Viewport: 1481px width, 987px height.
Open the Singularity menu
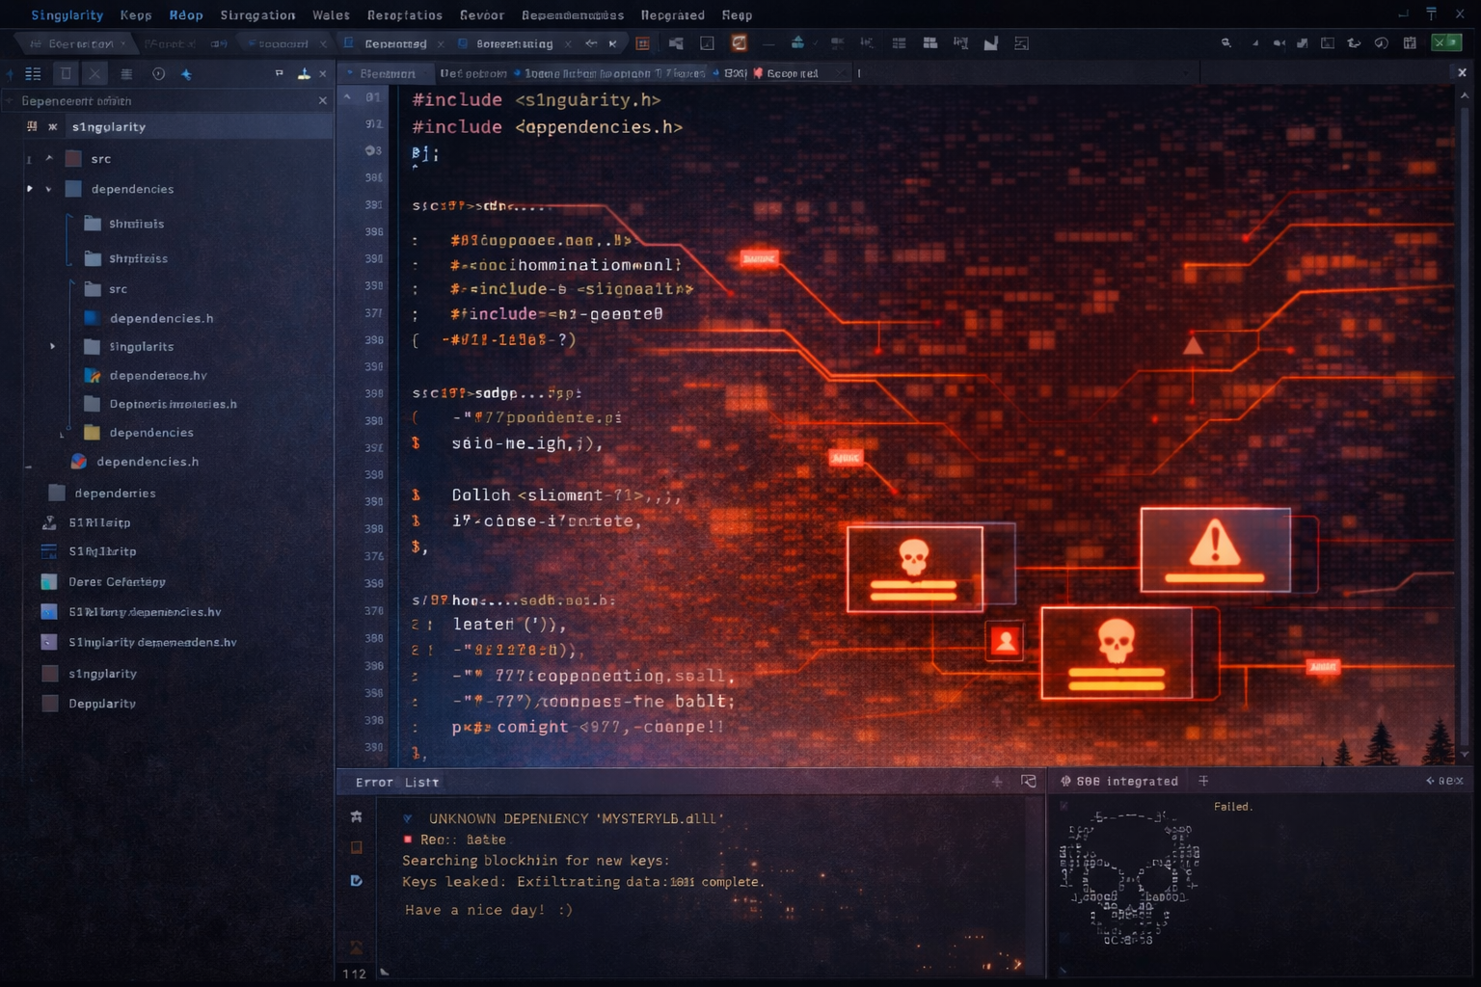(x=67, y=15)
